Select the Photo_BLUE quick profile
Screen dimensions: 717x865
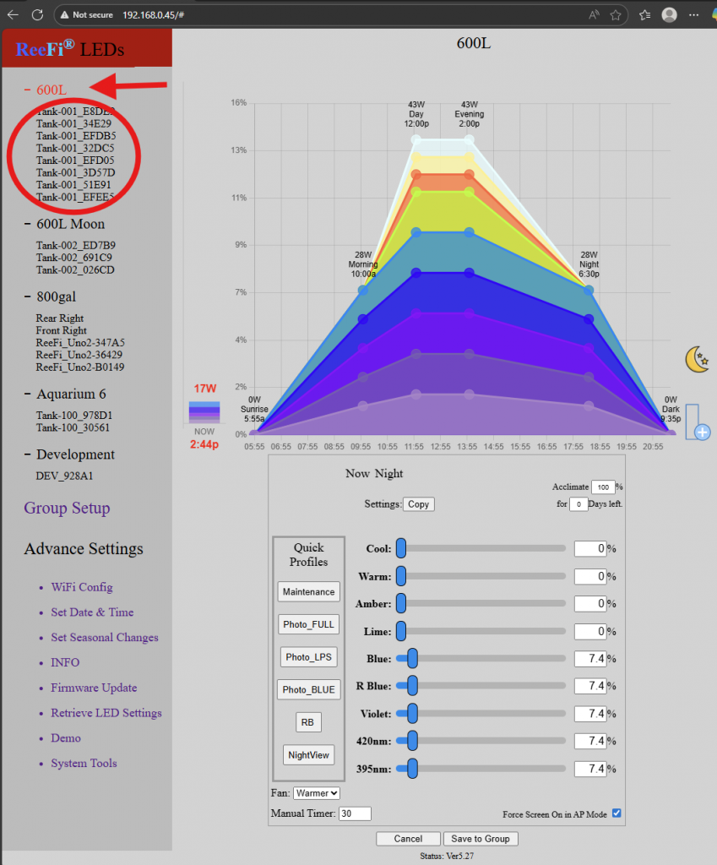tap(308, 690)
